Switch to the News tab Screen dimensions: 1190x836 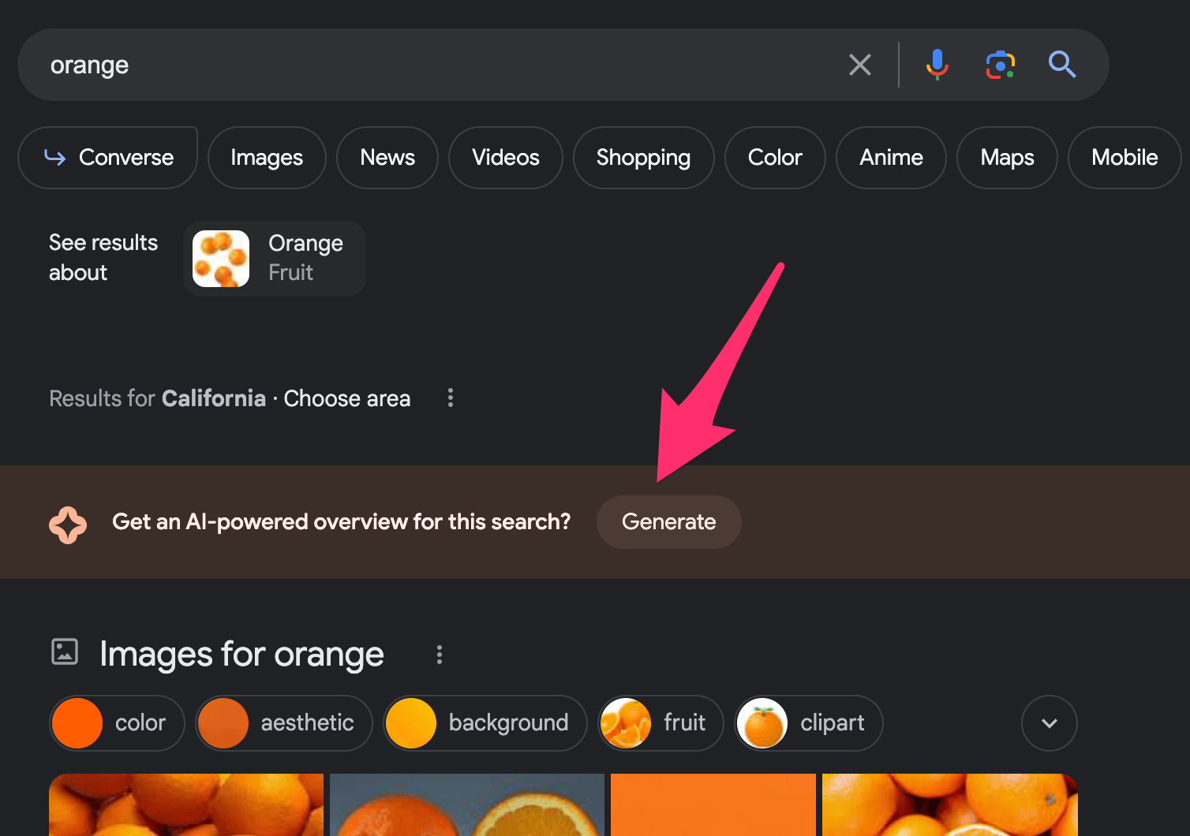point(387,158)
